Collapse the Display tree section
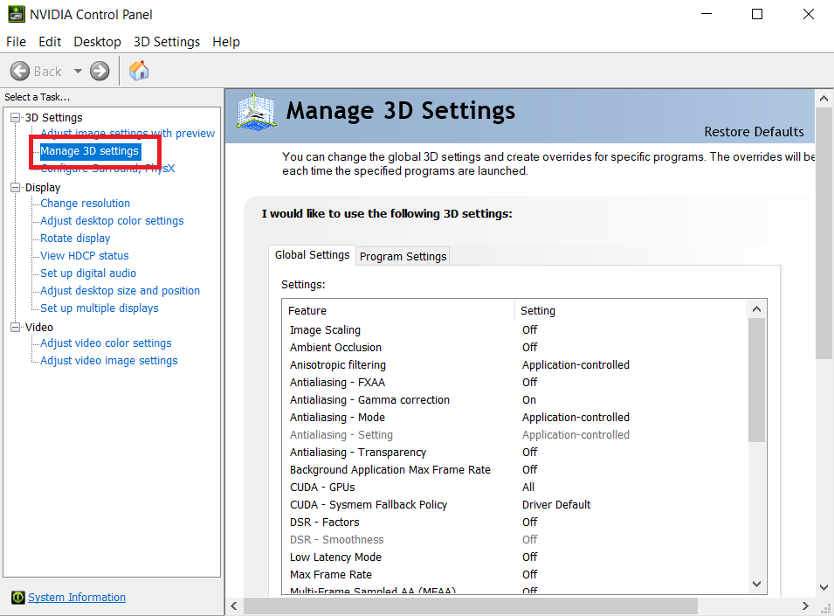834x616 pixels. [13, 187]
